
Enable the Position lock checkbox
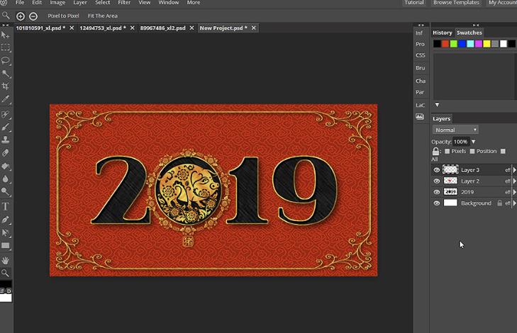pyautogui.click(x=472, y=151)
